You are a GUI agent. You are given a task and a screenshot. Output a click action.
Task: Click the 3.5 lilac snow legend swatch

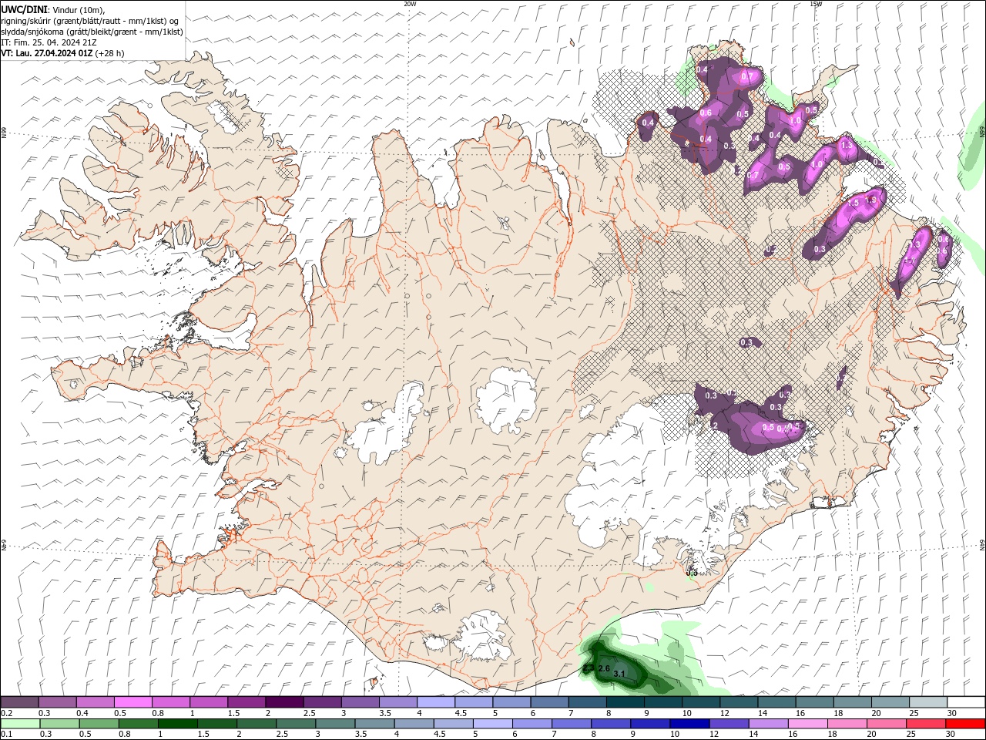[x=397, y=702]
